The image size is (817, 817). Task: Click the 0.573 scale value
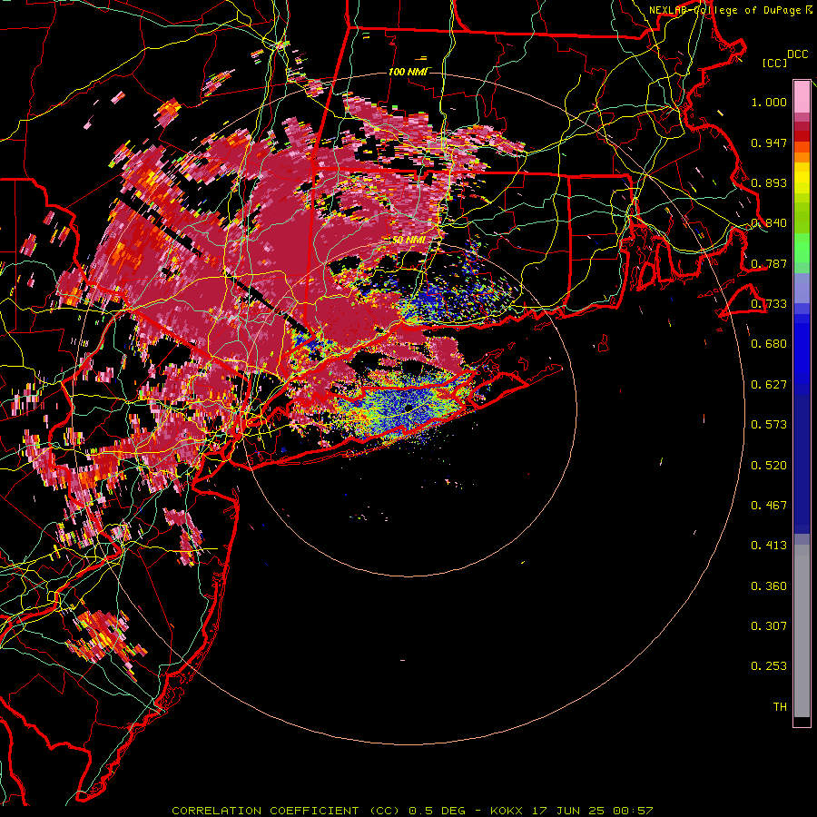[769, 425]
